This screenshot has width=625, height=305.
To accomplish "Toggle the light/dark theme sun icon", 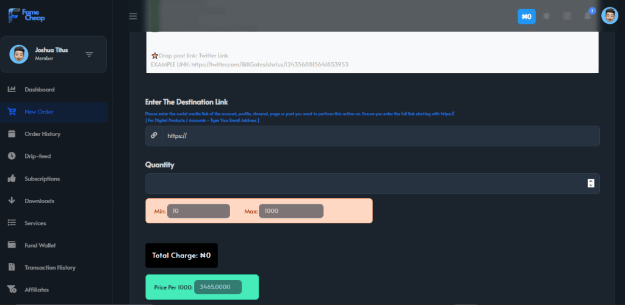I will 546,16.
